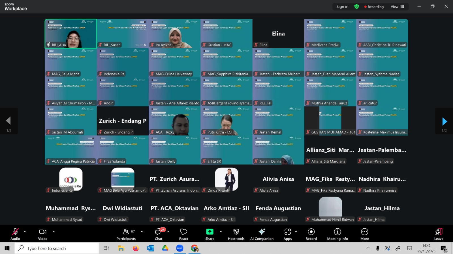Toggle the camera with the Video button
Image resolution: width=453 pixels, height=254 pixels.
(x=43, y=234)
